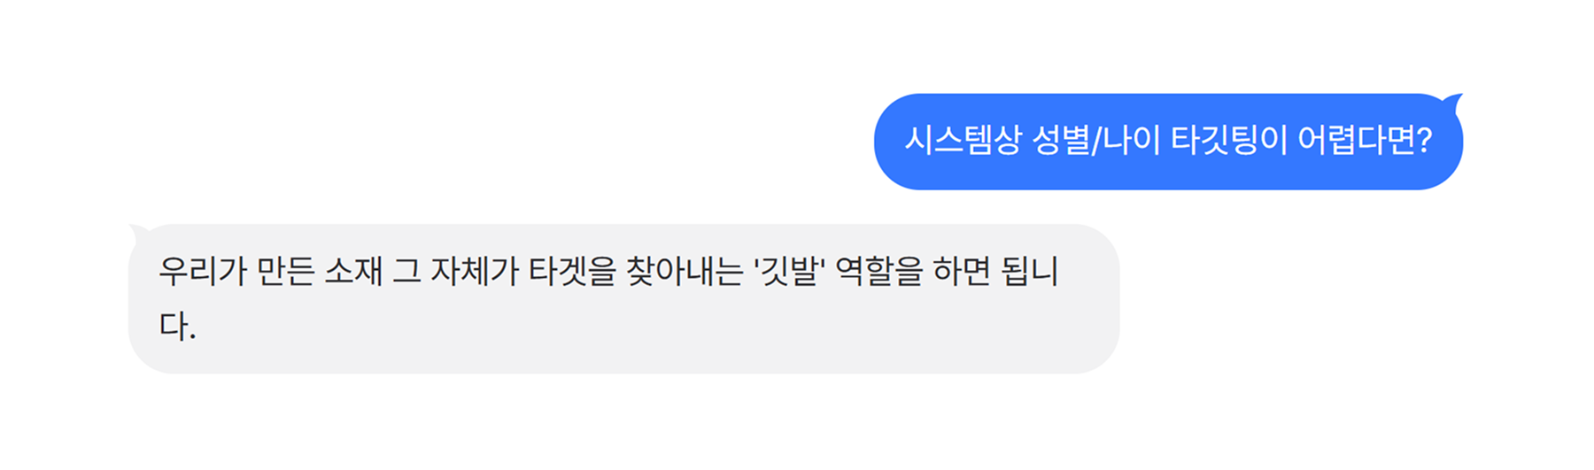Click the tail of the gray bubble
1594x470 pixels.
(139, 232)
